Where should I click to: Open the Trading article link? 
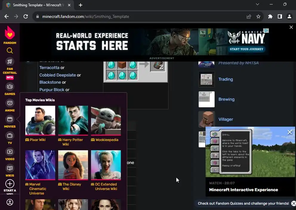point(226,79)
